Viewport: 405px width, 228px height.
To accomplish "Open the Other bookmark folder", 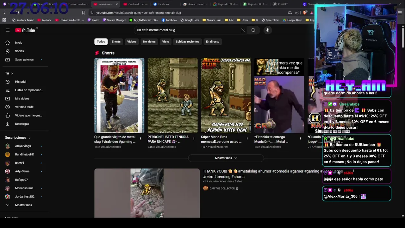I will click(243, 20).
